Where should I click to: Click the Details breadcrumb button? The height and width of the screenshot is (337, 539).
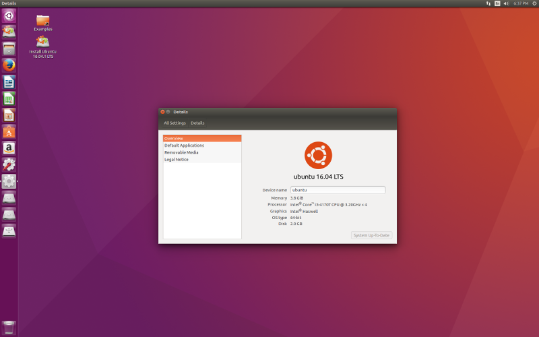pyautogui.click(x=197, y=123)
